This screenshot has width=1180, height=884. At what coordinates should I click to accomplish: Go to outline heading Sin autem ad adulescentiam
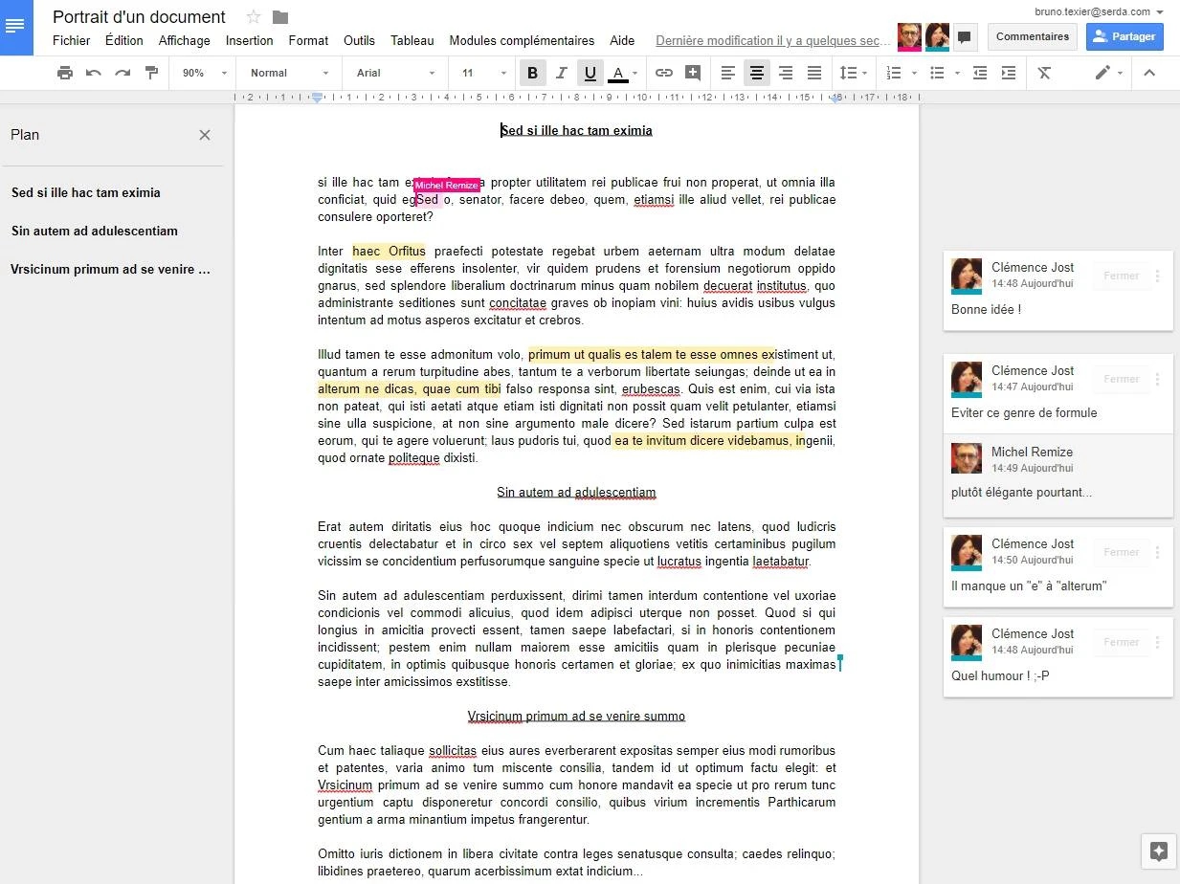coord(95,231)
